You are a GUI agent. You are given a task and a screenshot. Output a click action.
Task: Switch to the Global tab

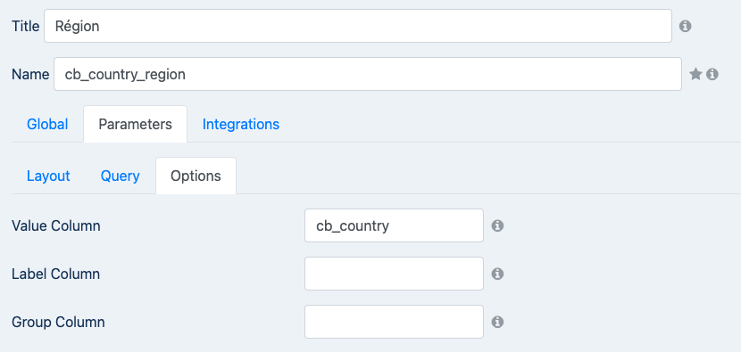point(47,124)
